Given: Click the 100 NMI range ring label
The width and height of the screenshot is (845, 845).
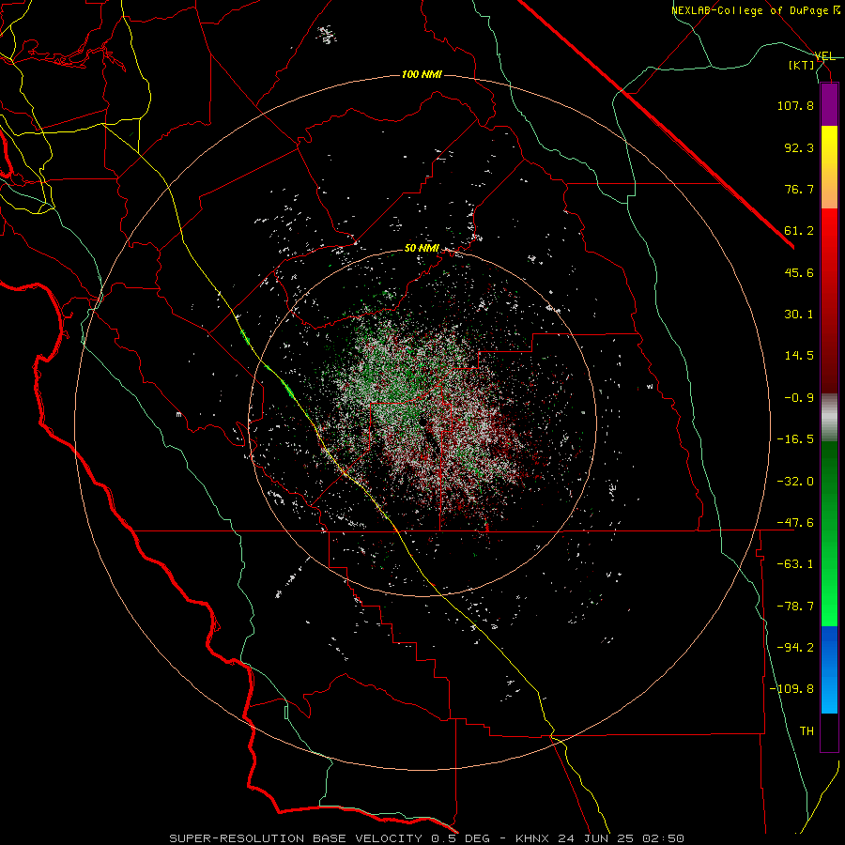Looking at the screenshot, I should pos(422,74).
